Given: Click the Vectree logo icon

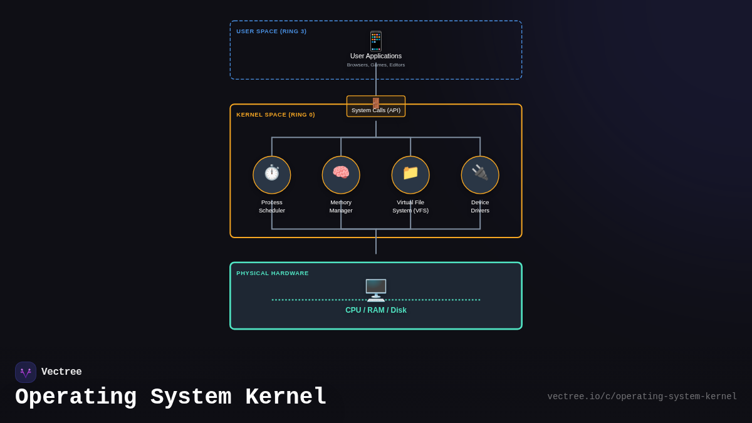Looking at the screenshot, I should tap(26, 372).
